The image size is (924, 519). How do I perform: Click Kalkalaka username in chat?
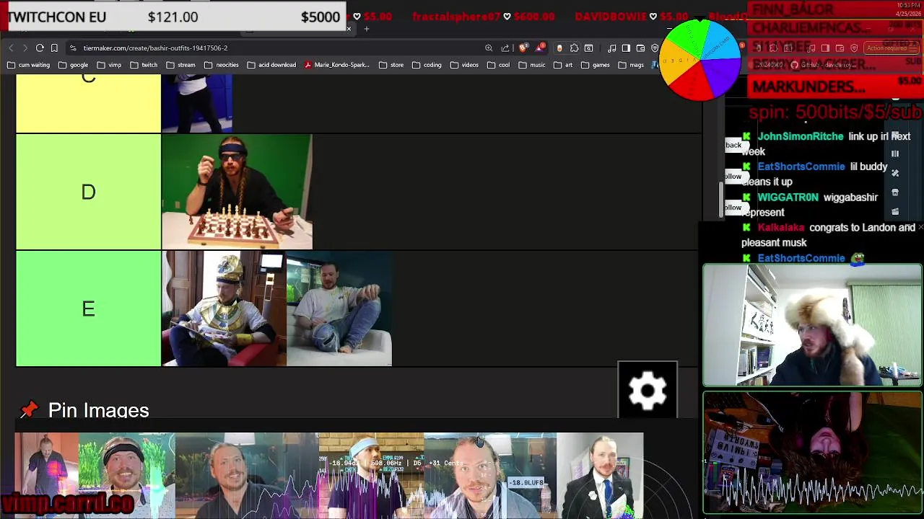[x=780, y=228]
